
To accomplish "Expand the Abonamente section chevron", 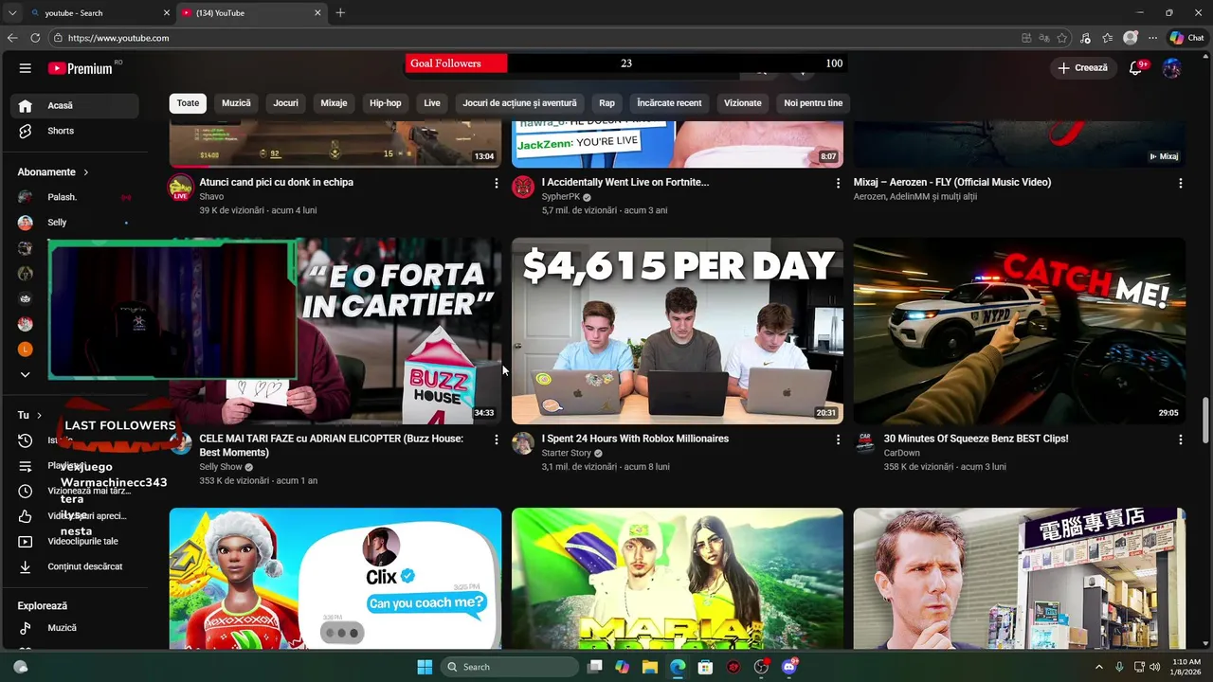I will click(x=85, y=172).
